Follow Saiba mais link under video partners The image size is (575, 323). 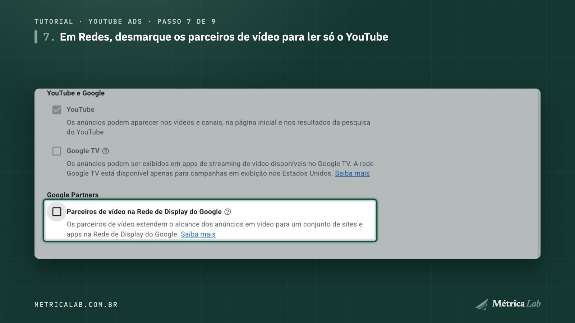tap(198, 234)
